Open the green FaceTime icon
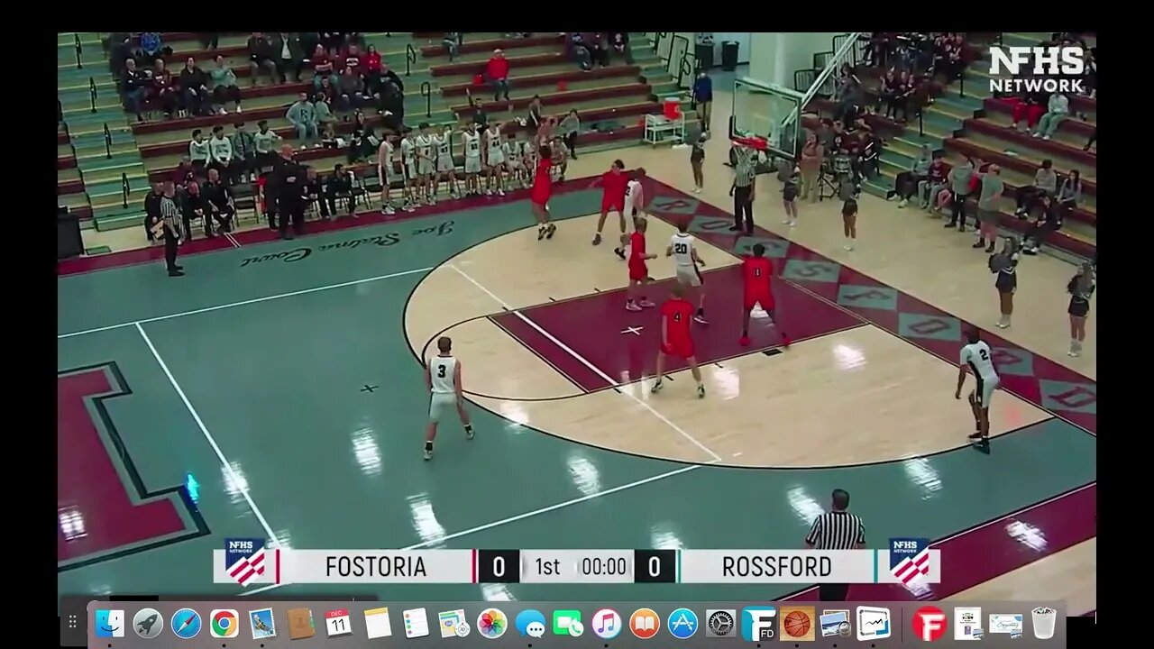Image resolution: width=1154 pixels, height=649 pixels. click(568, 623)
